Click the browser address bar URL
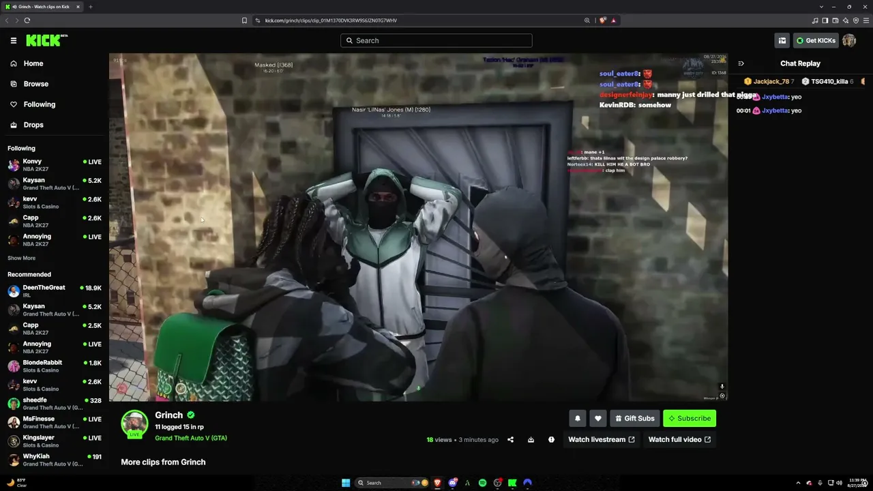The width and height of the screenshot is (873, 491). [x=331, y=20]
